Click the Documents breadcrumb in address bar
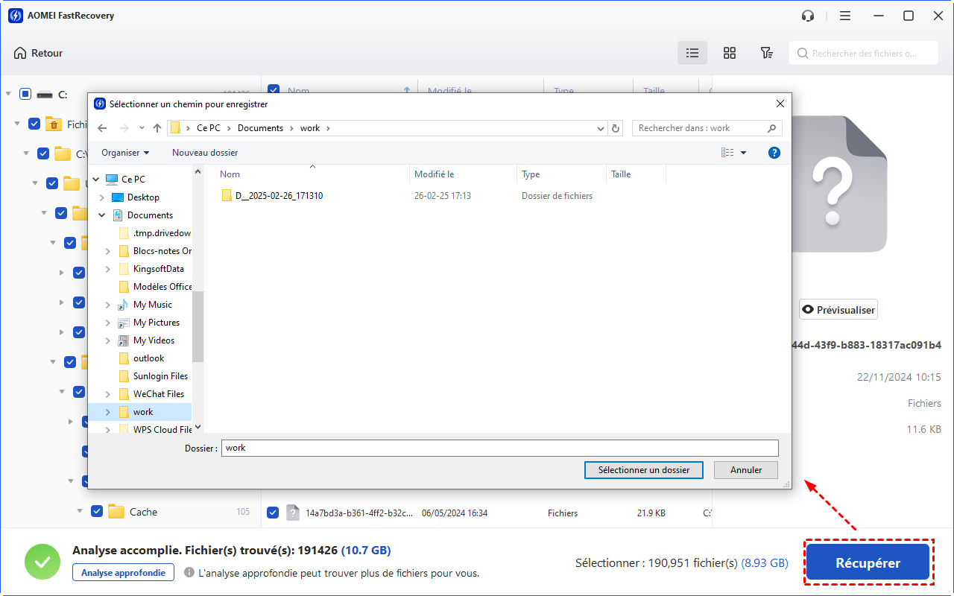The width and height of the screenshot is (954, 596). click(x=260, y=128)
